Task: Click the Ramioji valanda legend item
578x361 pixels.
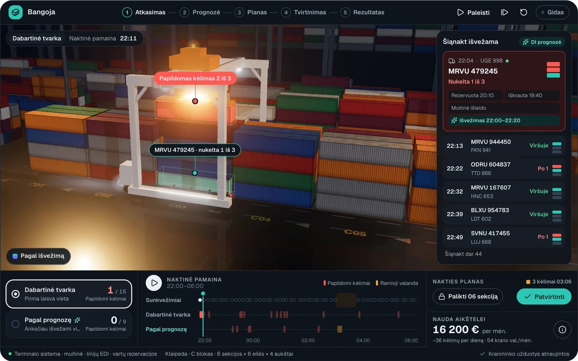Action: tap(397, 283)
